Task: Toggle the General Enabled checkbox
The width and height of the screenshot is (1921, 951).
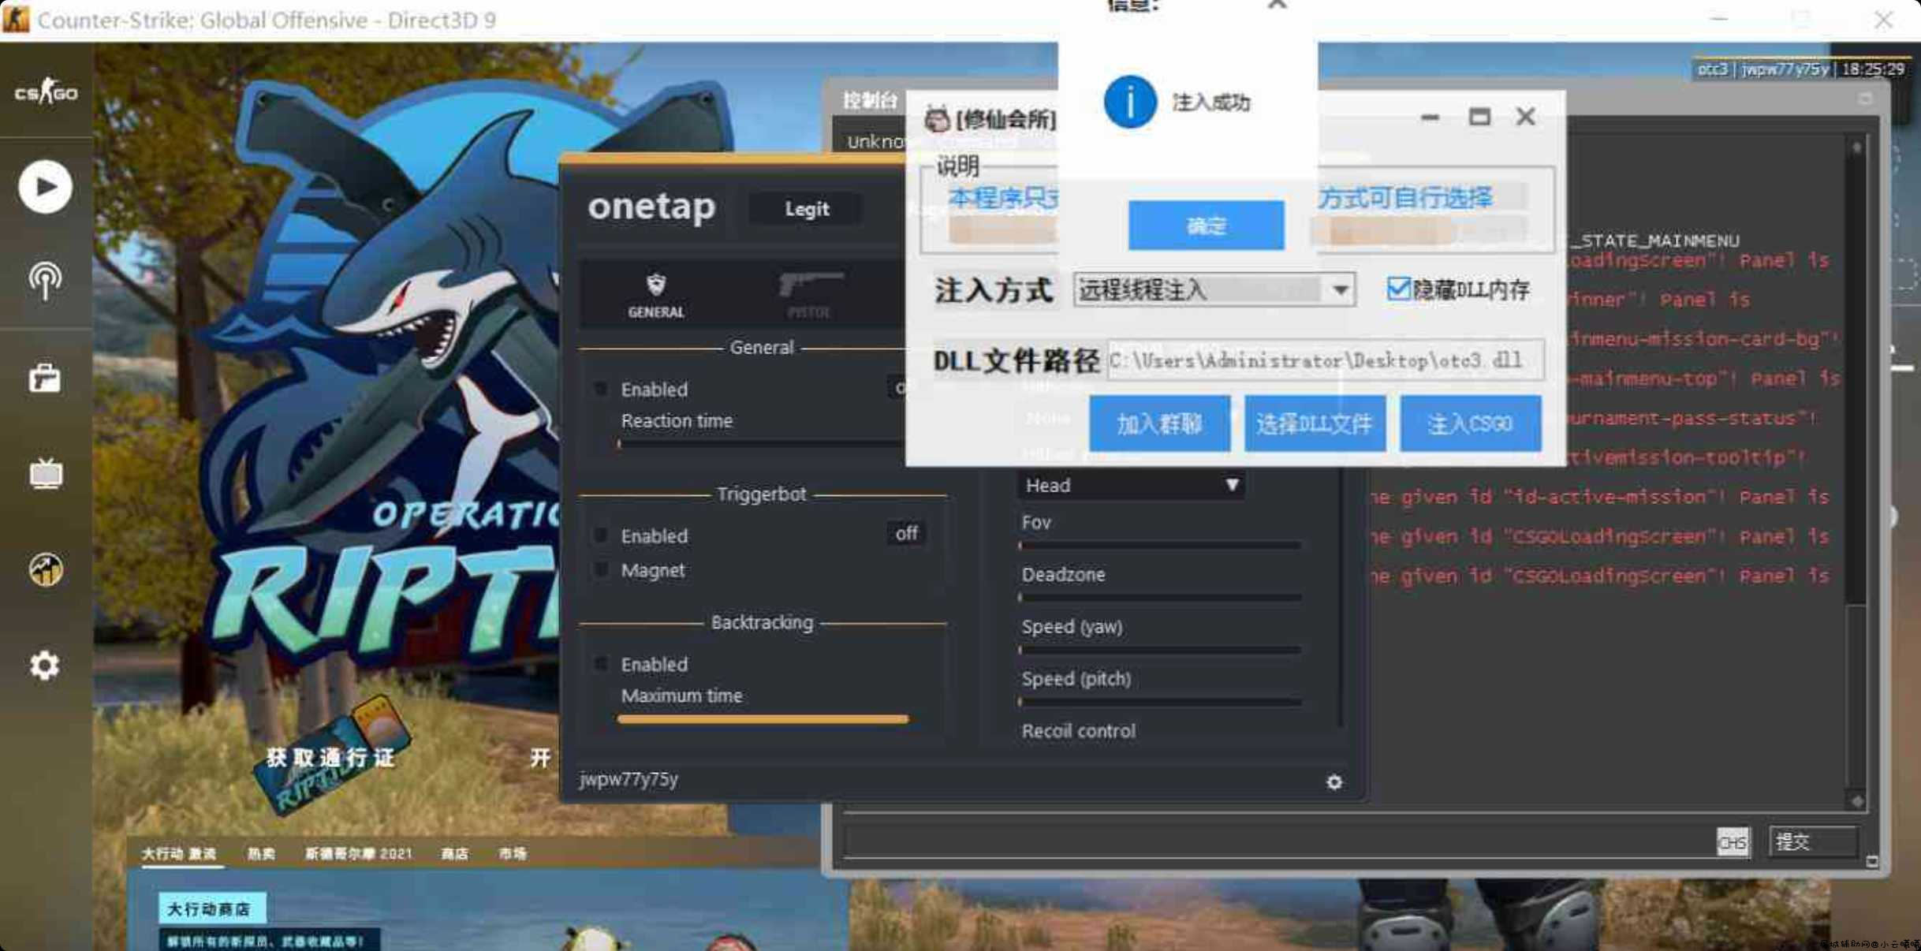Action: (x=601, y=389)
